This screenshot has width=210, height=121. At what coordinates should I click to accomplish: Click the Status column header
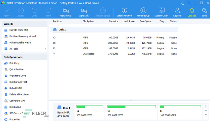click(173, 21)
